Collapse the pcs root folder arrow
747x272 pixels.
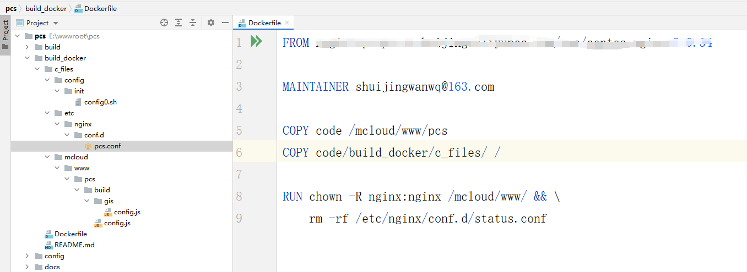pyautogui.click(x=18, y=36)
